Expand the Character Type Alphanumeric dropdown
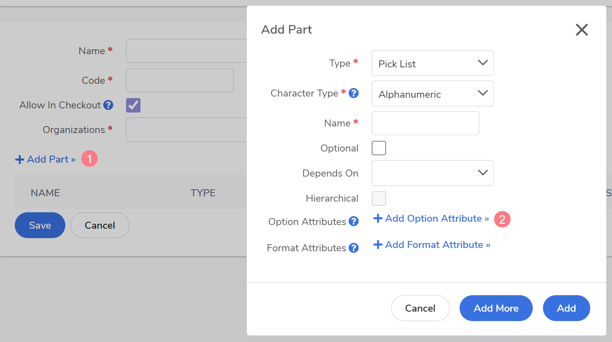The width and height of the screenshot is (612, 342). [432, 94]
